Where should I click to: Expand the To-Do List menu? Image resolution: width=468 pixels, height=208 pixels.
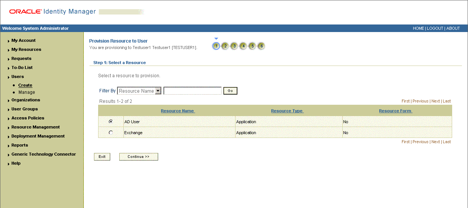coord(22,67)
